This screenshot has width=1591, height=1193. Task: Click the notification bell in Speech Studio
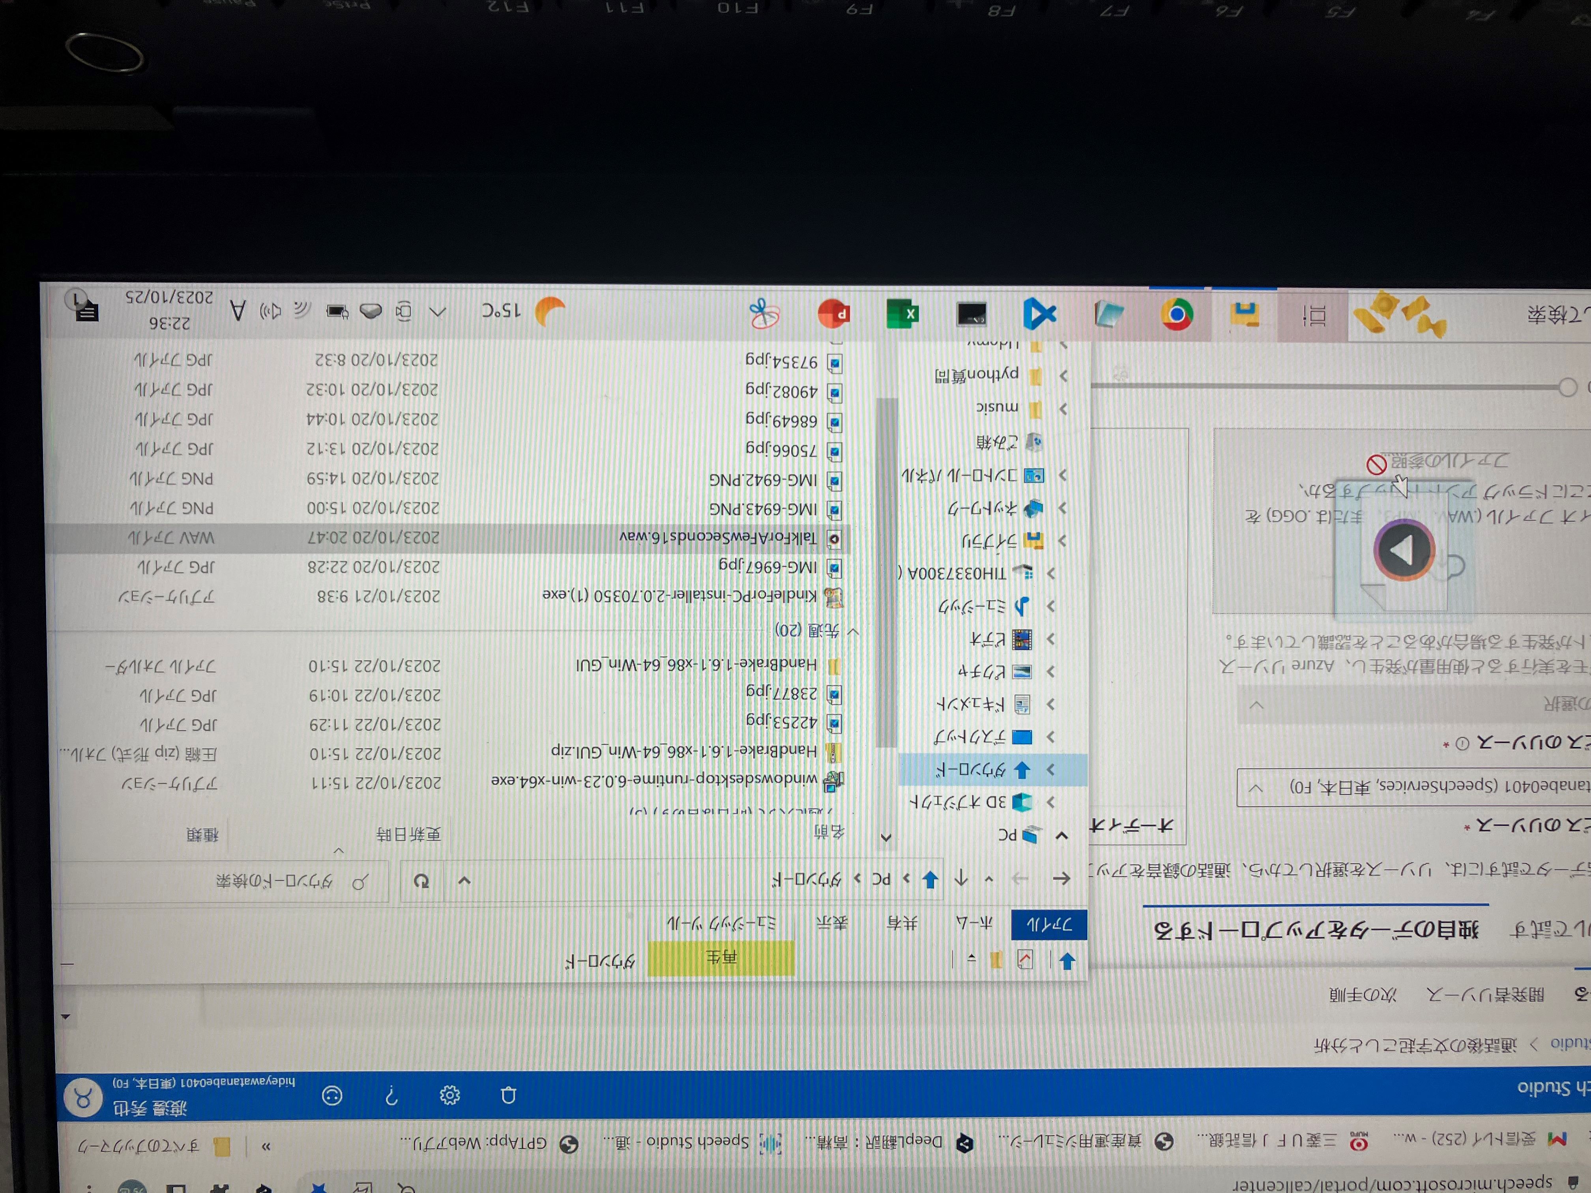(x=509, y=1096)
